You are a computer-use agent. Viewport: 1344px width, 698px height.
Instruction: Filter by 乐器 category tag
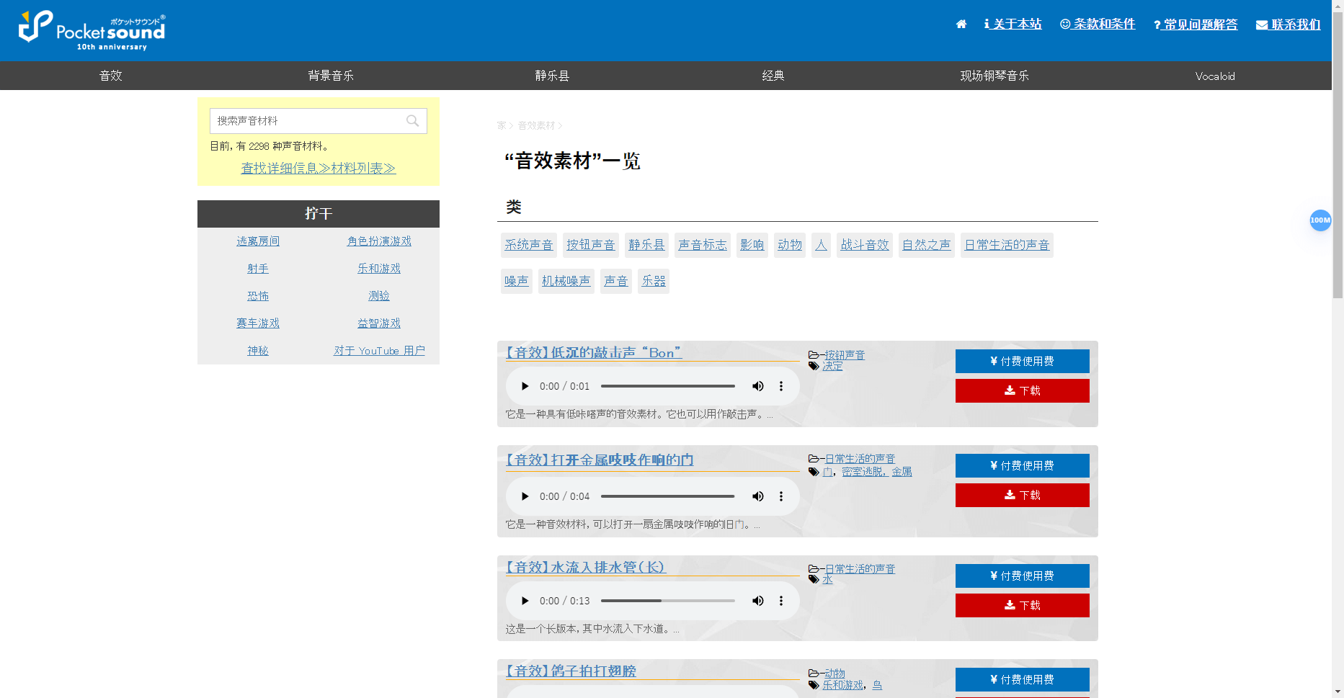(x=654, y=281)
